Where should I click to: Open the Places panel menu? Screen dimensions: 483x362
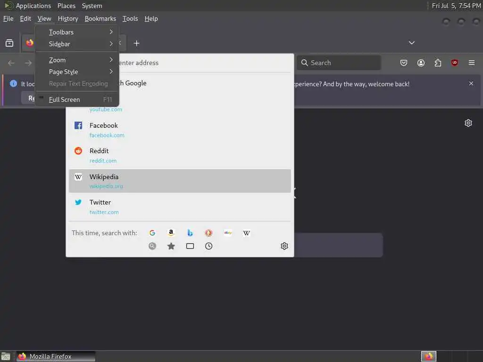(66, 6)
